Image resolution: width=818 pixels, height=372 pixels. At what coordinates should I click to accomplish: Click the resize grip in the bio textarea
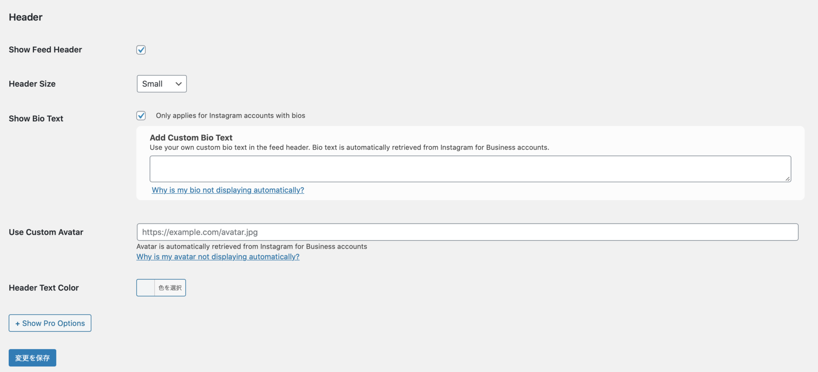788,179
